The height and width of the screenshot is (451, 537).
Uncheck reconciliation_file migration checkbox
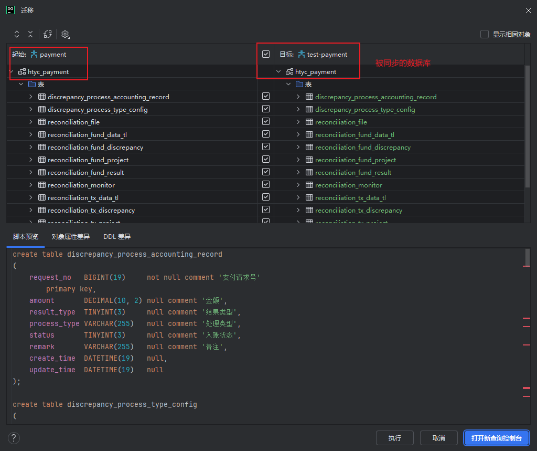pos(266,121)
